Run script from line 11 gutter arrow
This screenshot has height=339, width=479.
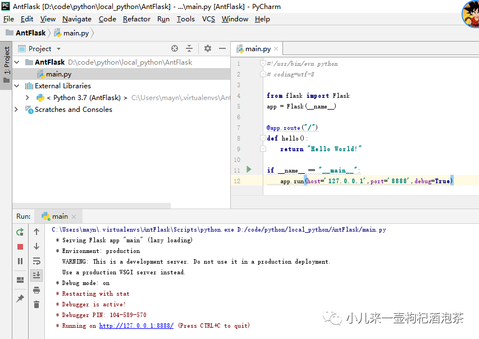[249, 169]
